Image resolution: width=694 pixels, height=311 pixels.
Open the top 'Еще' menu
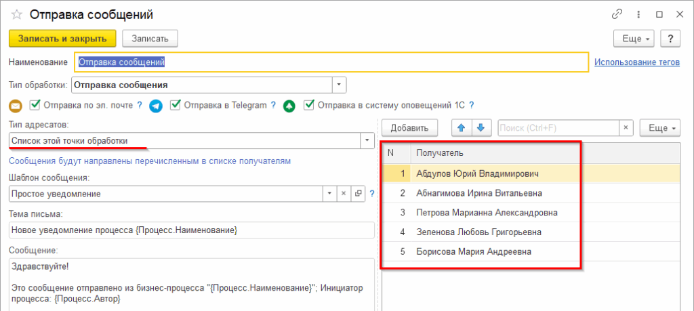click(x=634, y=39)
